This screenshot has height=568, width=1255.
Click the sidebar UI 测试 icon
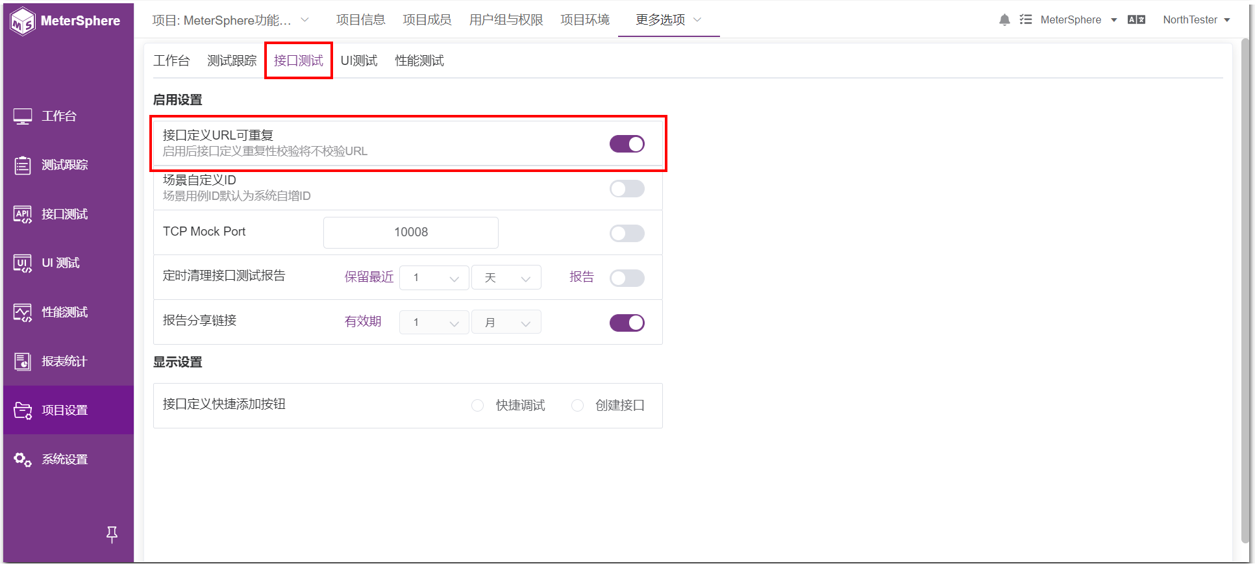[x=23, y=263]
